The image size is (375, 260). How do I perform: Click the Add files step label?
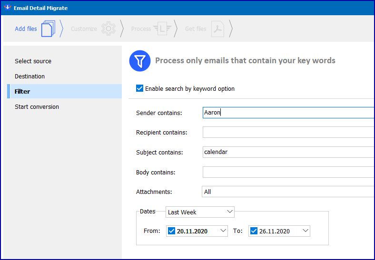click(x=26, y=29)
